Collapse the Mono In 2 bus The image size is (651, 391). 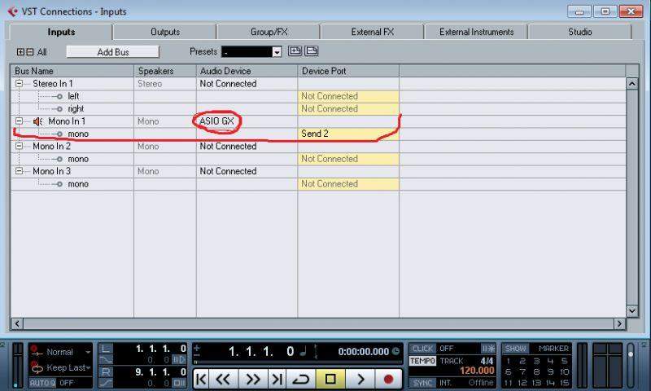[x=19, y=146]
